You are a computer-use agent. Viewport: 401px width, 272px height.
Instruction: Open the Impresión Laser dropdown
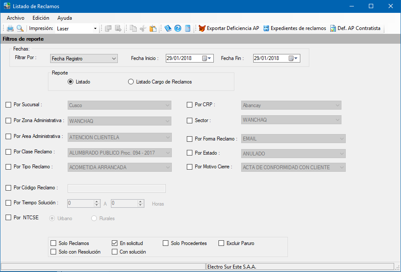95,29
